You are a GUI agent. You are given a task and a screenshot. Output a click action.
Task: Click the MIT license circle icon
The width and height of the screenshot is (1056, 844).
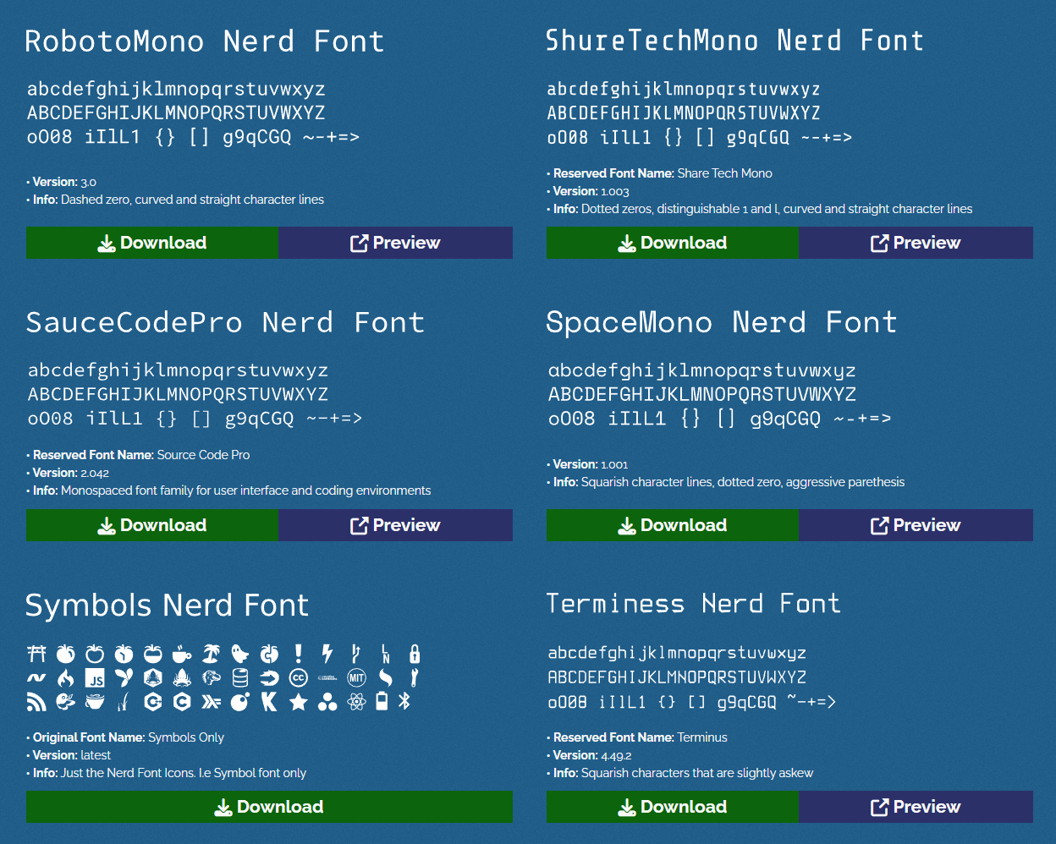356,678
